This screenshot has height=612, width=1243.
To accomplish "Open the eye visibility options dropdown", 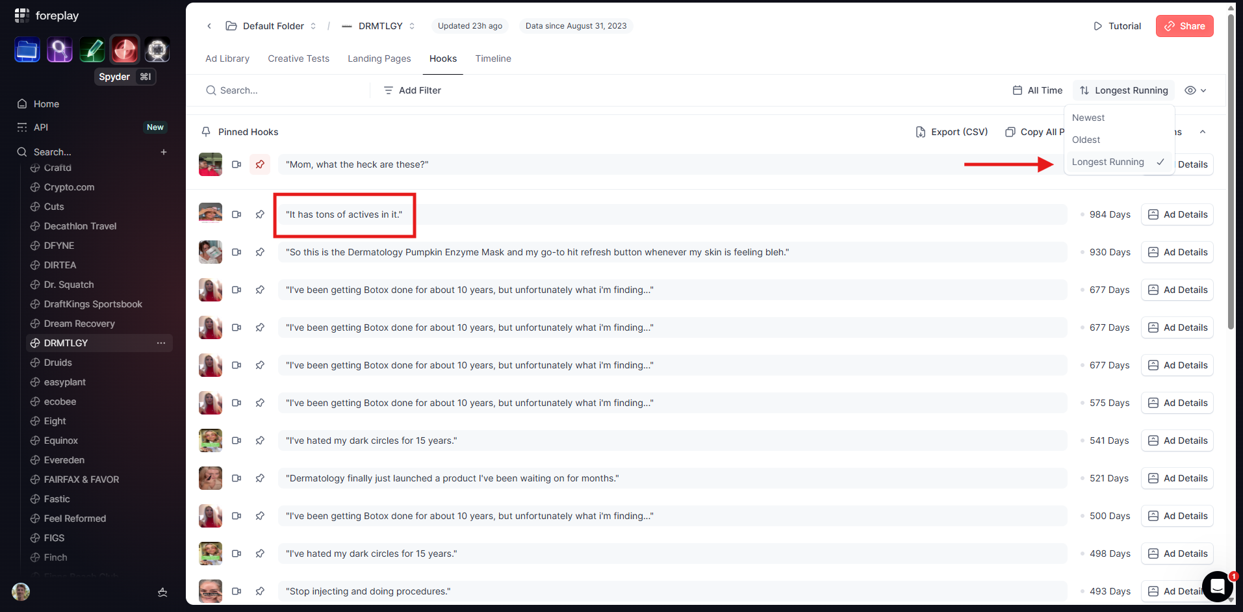I will click(1196, 90).
